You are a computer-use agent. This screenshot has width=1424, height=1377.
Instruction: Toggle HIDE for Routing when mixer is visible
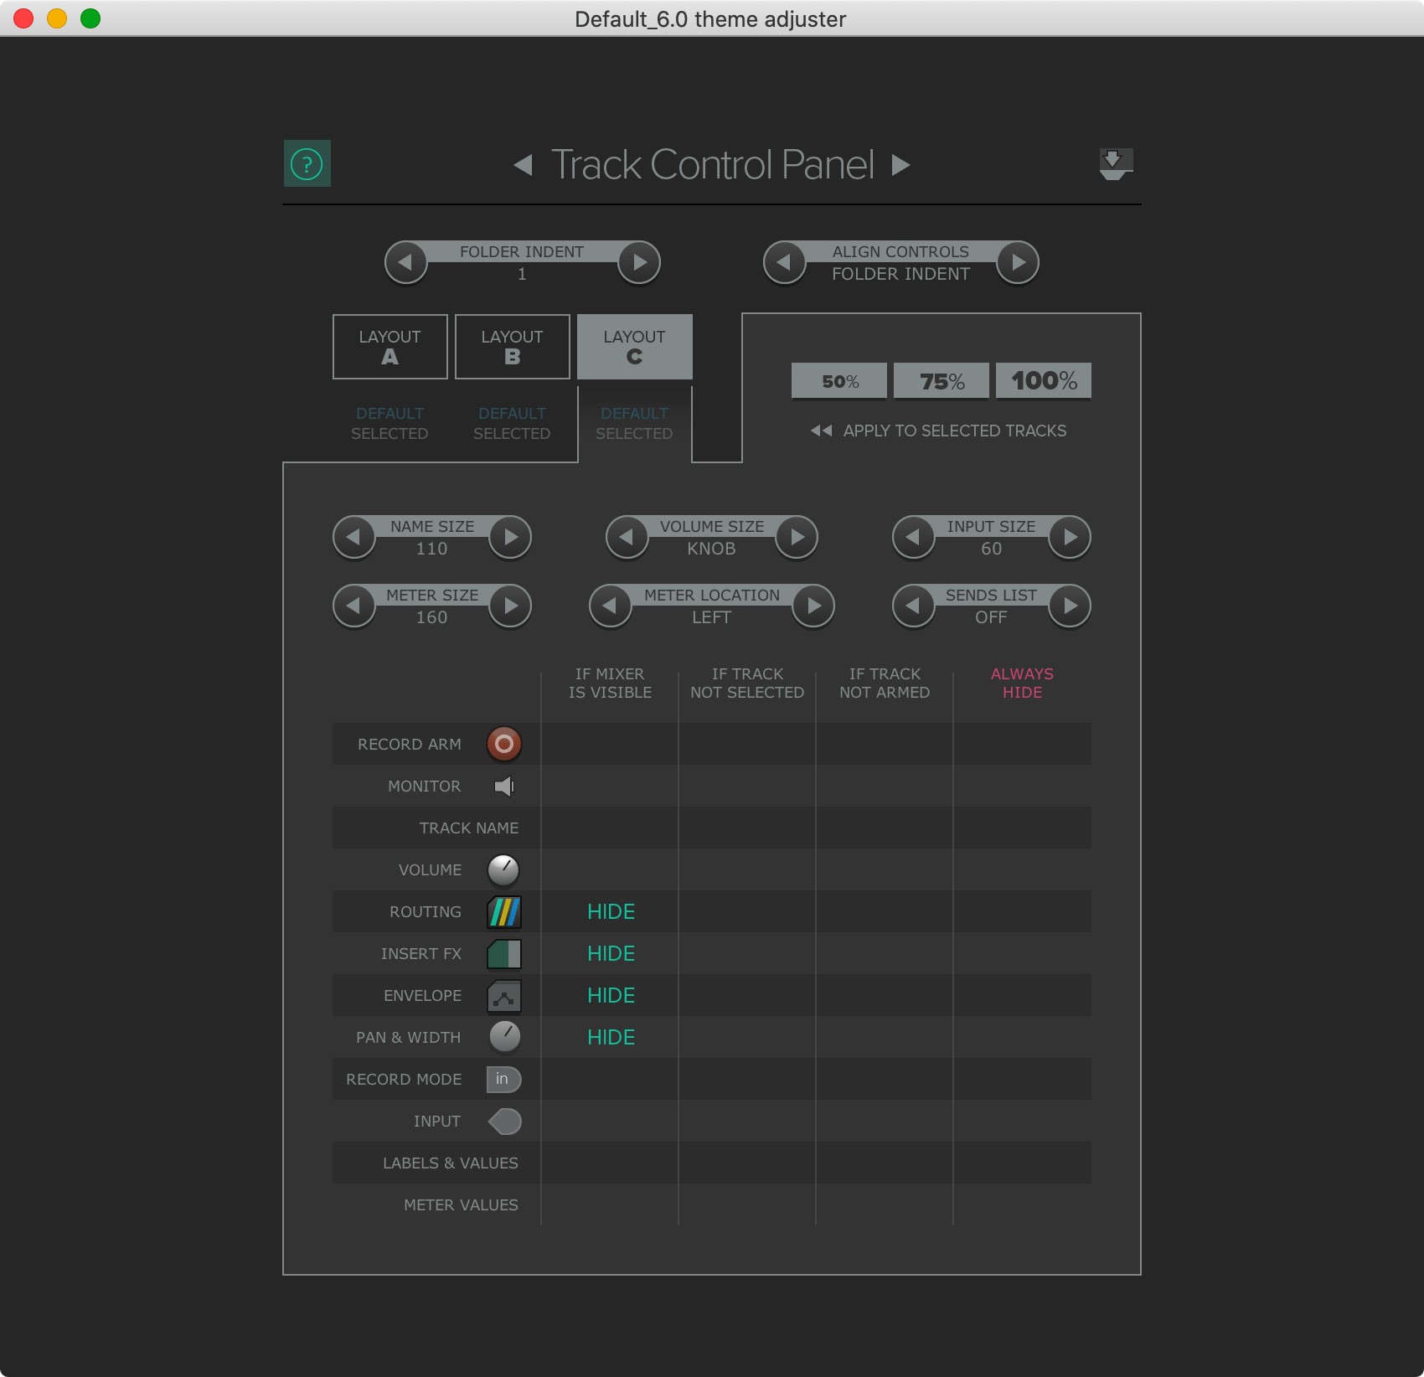tap(610, 911)
